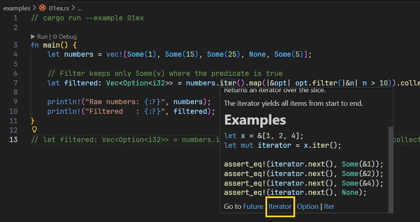Place cursor on the main function name
This screenshot has height=222, width=420.
(x=51, y=45)
